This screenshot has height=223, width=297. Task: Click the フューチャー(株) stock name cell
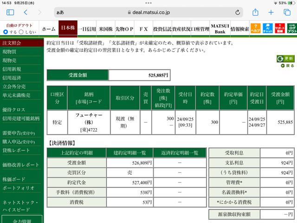pos(89,122)
